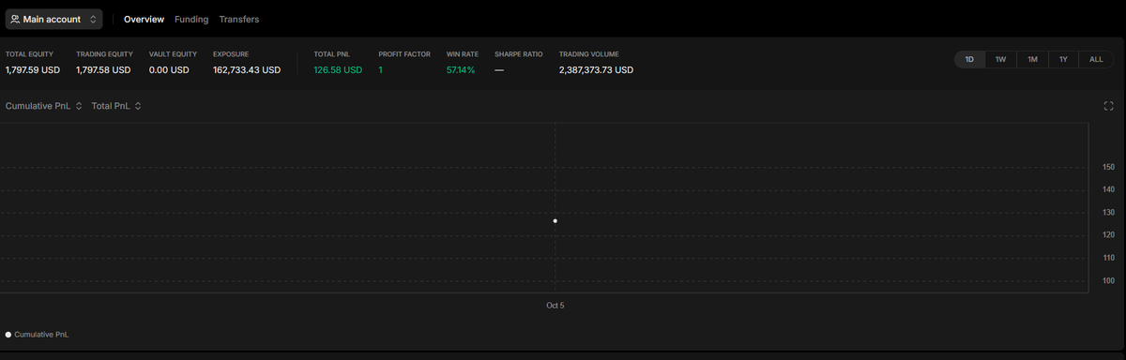Select the 1W time range

(x=1001, y=59)
